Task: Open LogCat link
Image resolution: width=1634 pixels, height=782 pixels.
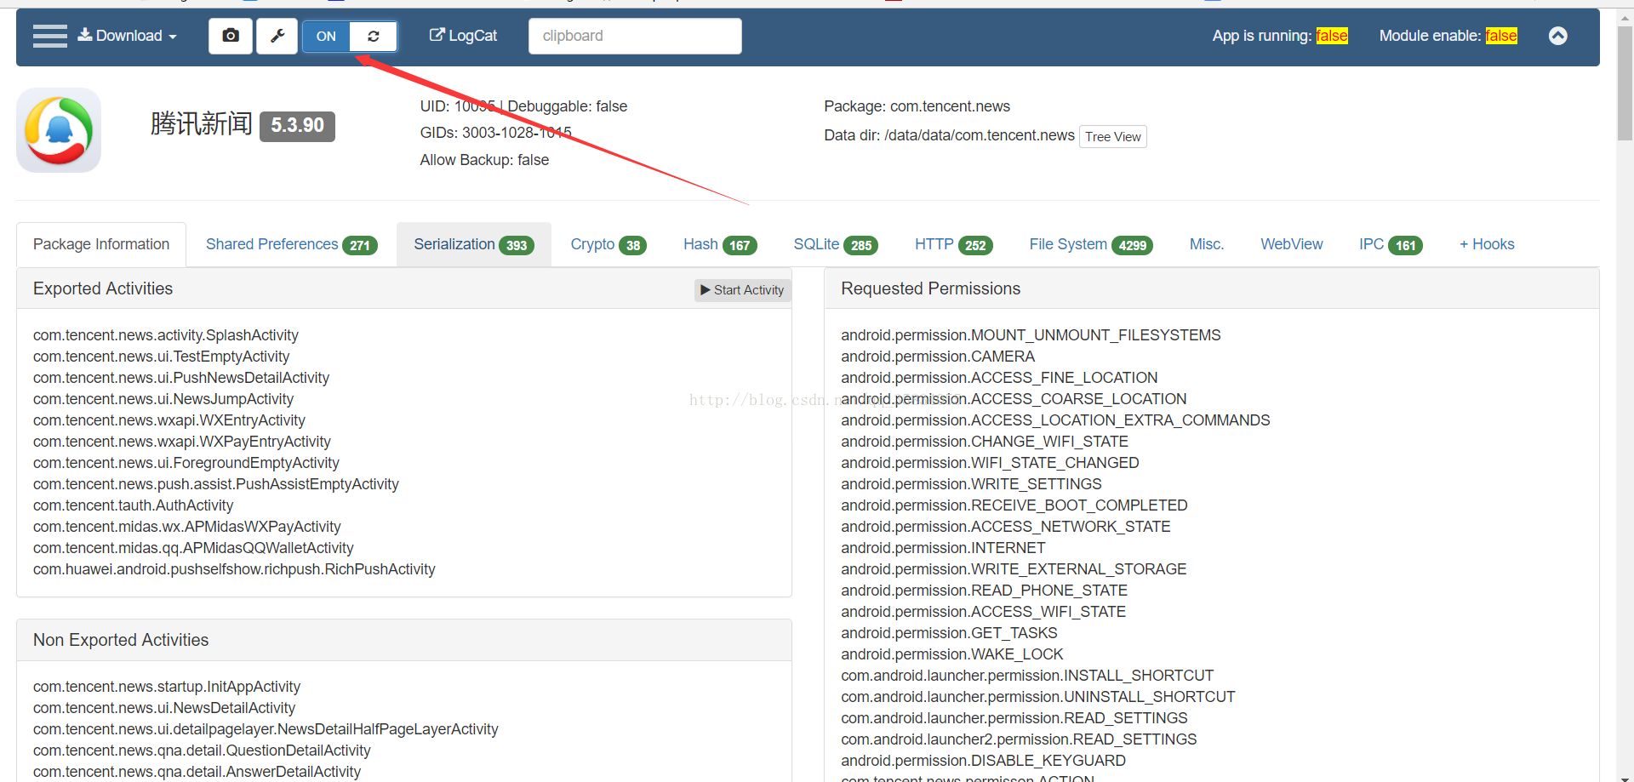Action: 464,36
